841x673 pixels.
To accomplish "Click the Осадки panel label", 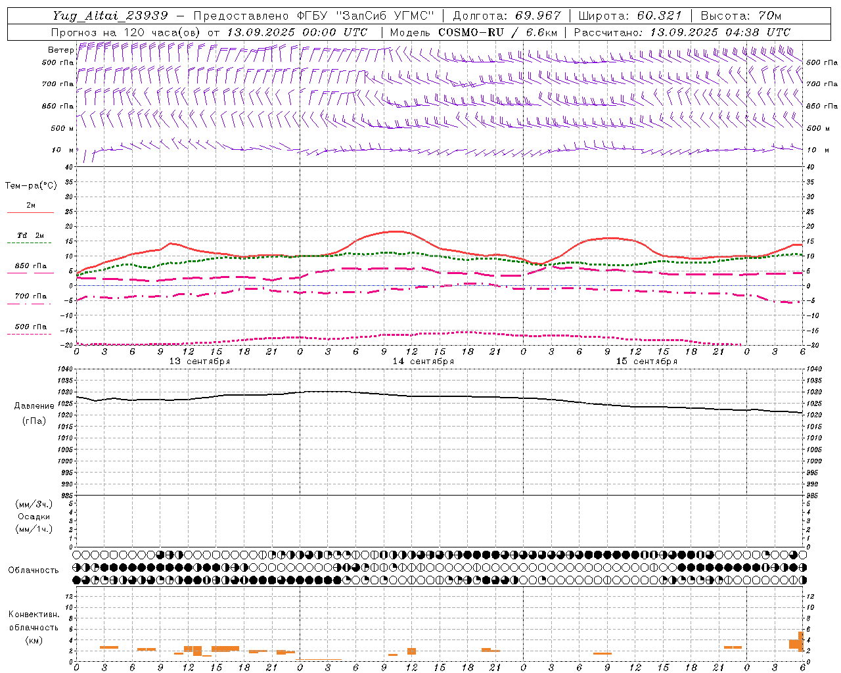I will tap(34, 517).
